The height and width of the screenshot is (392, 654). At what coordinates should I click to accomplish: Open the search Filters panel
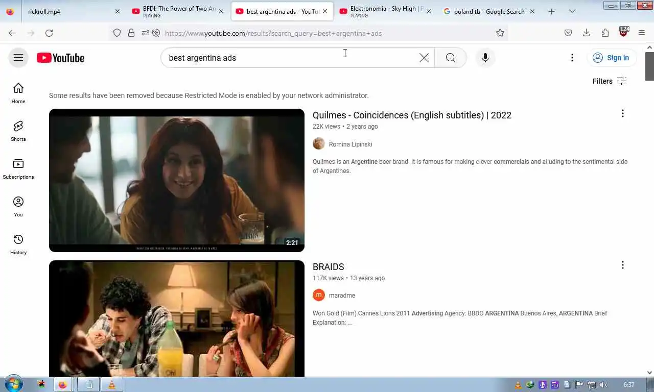(610, 81)
